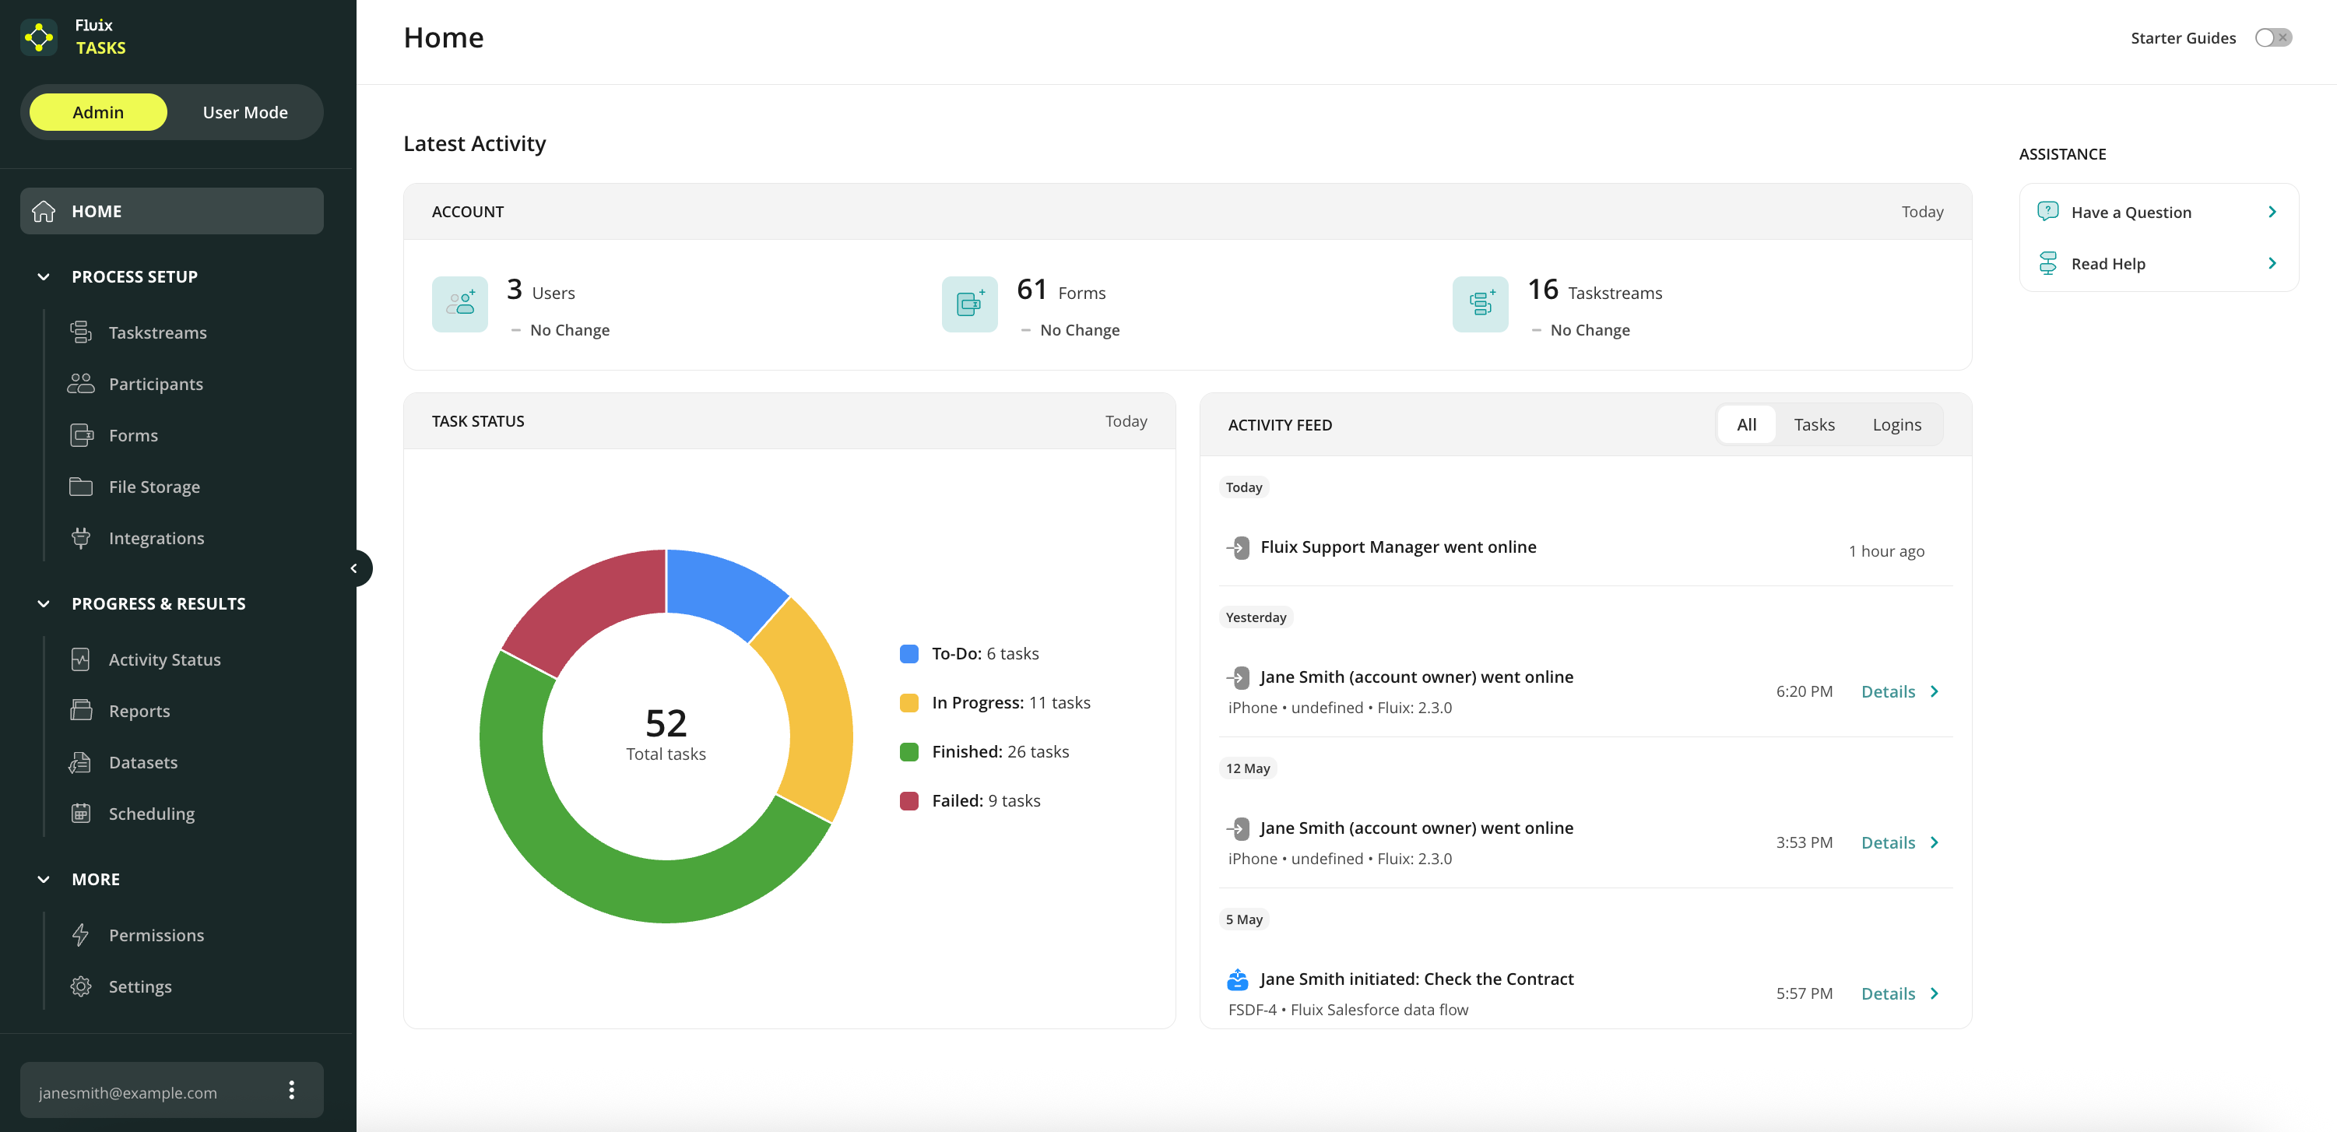
Task: Collapse the More section chevron
Action: [44, 879]
